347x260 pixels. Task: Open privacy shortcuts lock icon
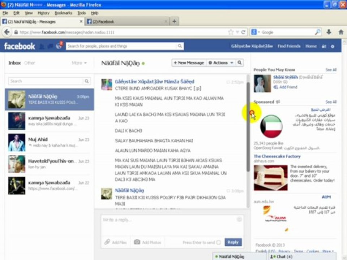(324, 47)
